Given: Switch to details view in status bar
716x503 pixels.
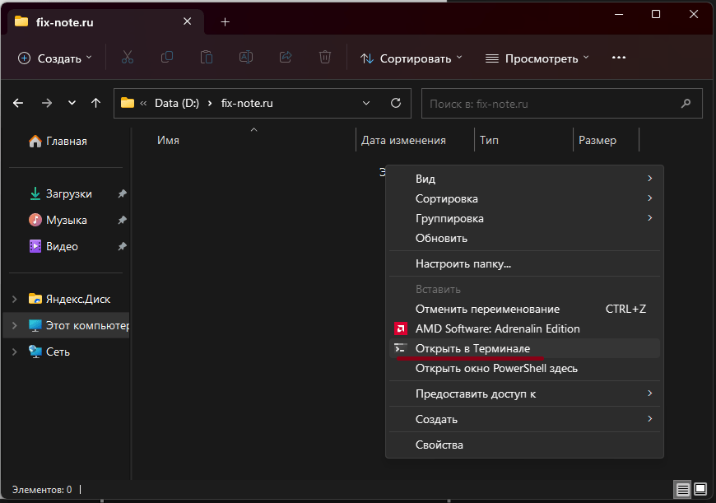Looking at the screenshot, I should pyautogui.click(x=682, y=490).
